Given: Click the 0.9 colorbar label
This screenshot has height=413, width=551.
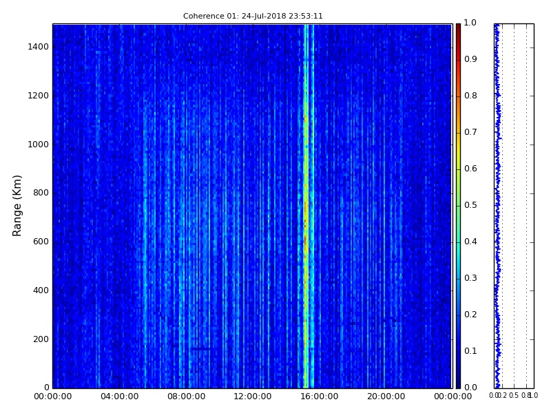Looking at the screenshot, I should [x=470, y=59].
